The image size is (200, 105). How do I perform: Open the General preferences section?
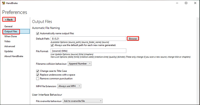pos(9,26)
